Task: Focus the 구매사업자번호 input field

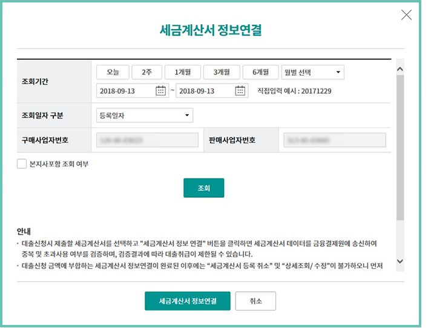Action: pos(147,140)
